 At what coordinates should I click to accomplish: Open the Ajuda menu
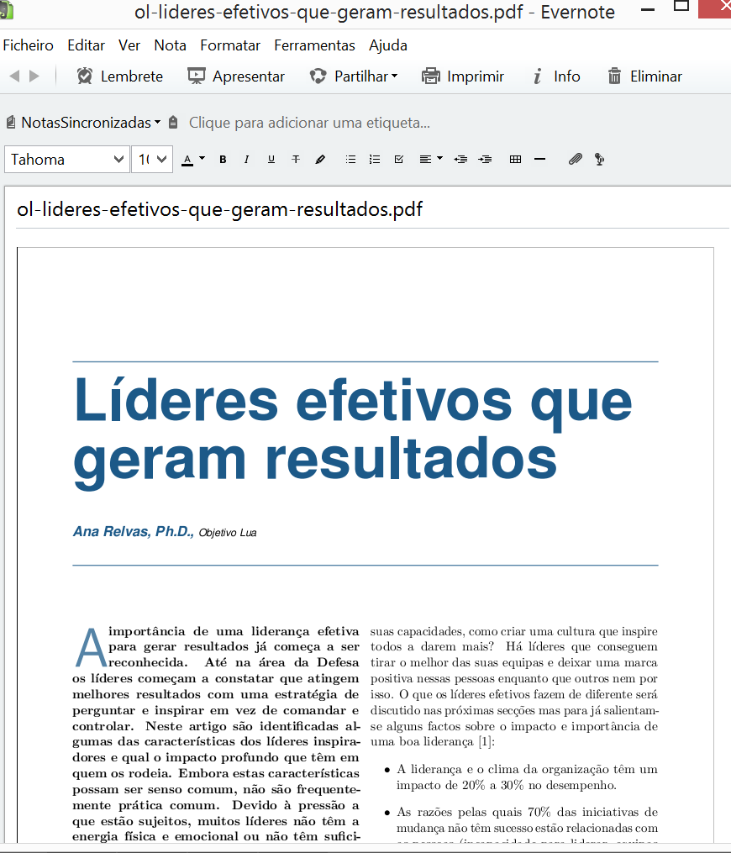pos(388,45)
